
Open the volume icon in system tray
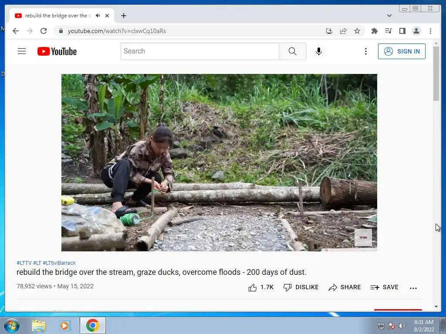click(x=402, y=326)
